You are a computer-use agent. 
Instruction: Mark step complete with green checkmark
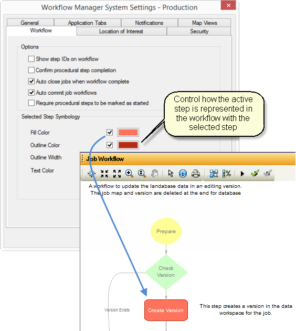click(255, 174)
